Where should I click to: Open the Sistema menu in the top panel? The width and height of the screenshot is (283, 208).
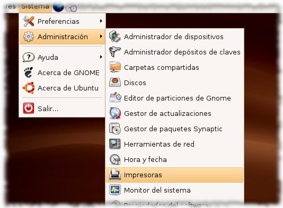pos(35,6)
